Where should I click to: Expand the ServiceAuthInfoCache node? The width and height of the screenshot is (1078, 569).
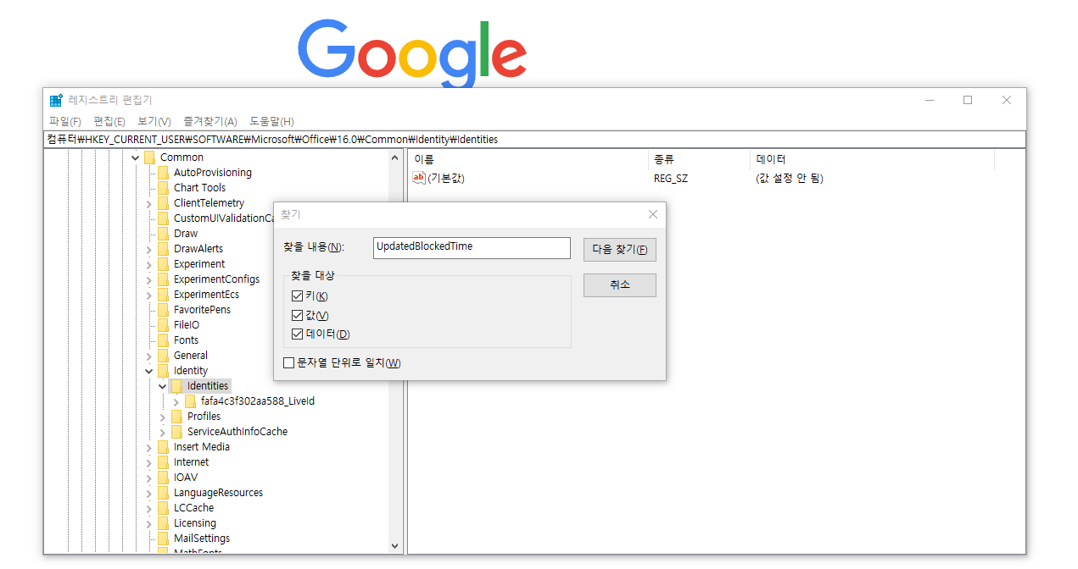click(163, 432)
